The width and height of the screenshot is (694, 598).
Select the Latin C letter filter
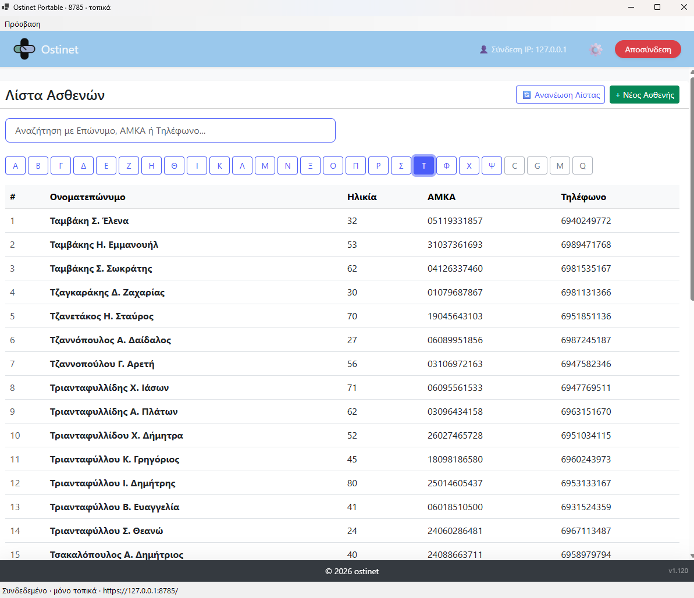[514, 166]
